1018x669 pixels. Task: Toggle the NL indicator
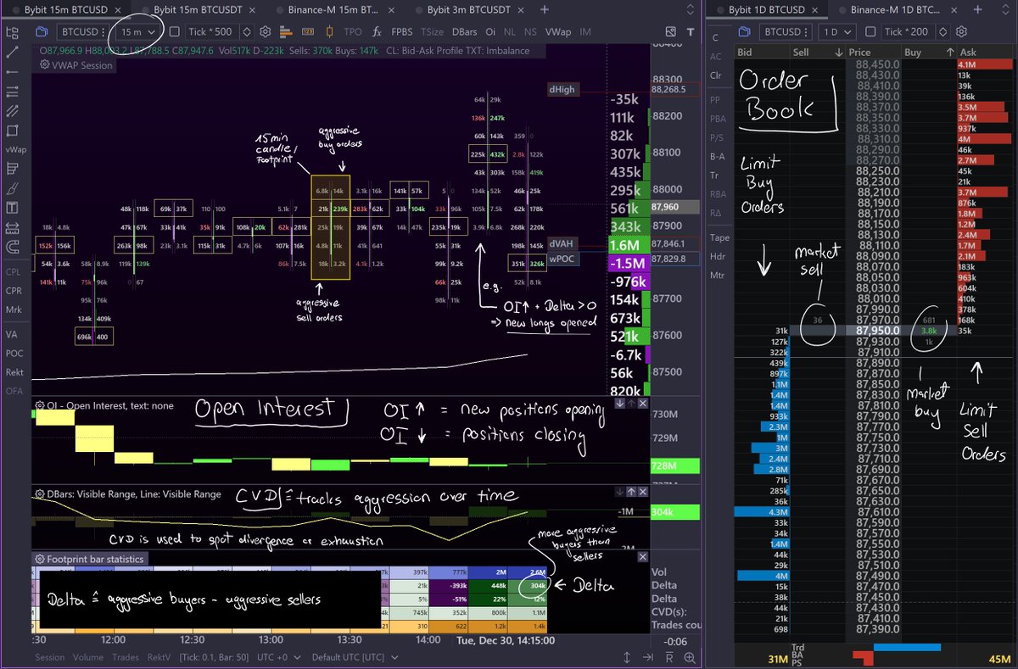point(510,31)
